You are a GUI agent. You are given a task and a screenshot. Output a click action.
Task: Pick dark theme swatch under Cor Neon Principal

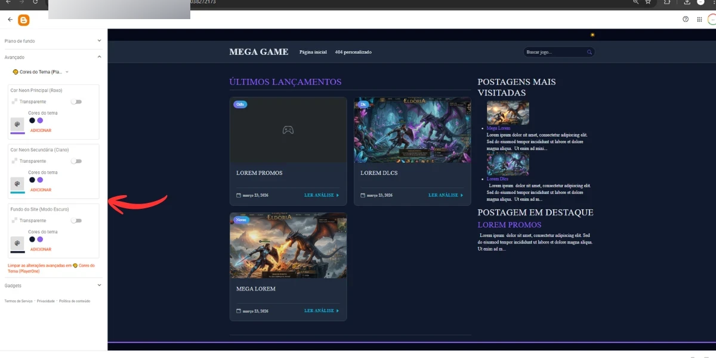pos(32,120)
